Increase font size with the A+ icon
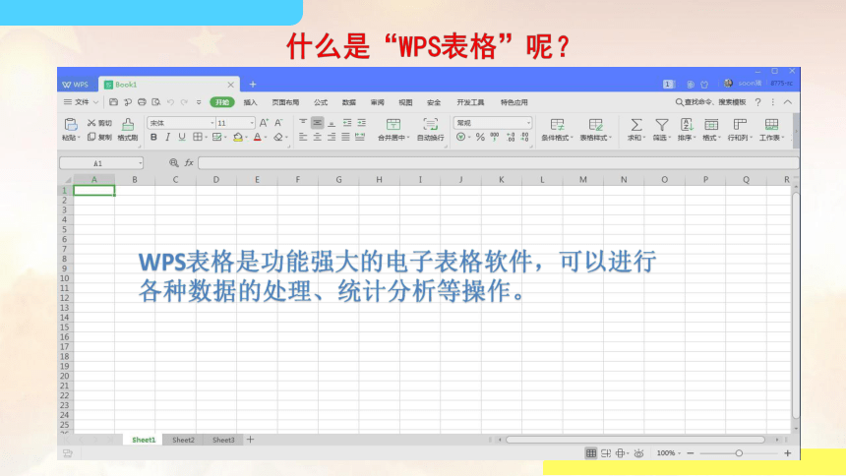 click(264, 123)
